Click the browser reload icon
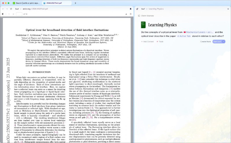 tap(11, 9)
